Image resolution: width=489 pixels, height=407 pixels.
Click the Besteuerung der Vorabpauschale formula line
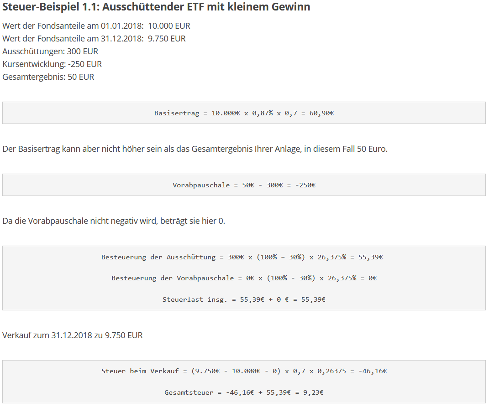(244, 278)
